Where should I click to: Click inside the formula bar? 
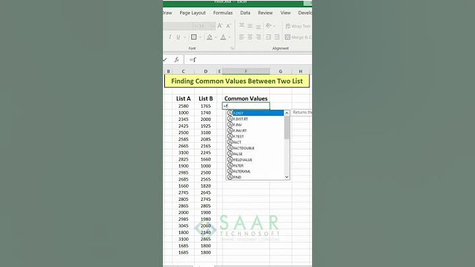pyautogui.click(x=249, y=59)
